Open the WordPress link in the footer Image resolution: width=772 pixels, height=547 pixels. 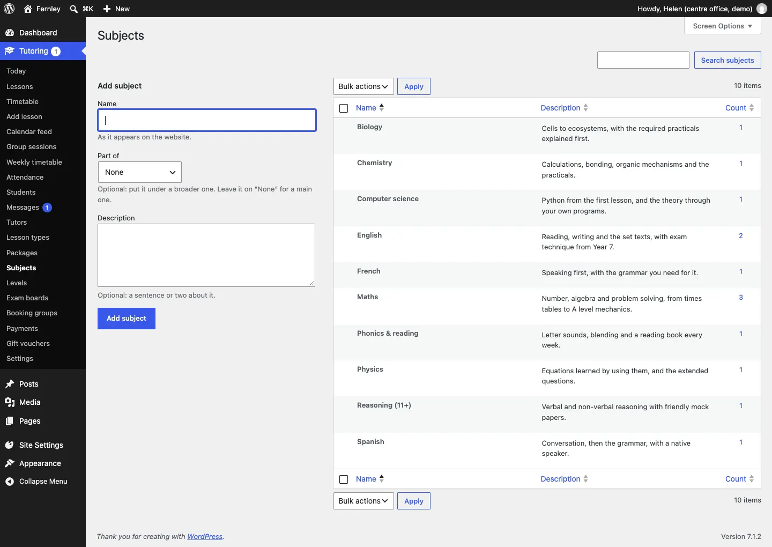(205, 536)
